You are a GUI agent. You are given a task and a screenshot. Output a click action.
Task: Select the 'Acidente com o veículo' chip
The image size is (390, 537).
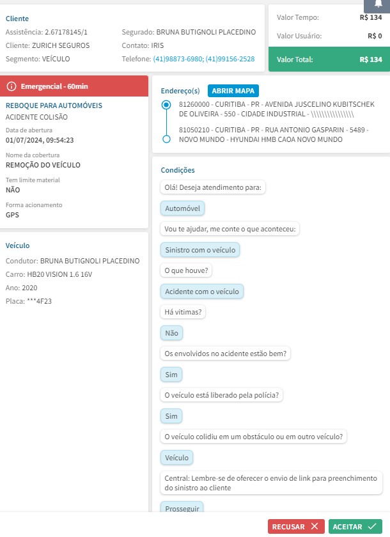201,292
